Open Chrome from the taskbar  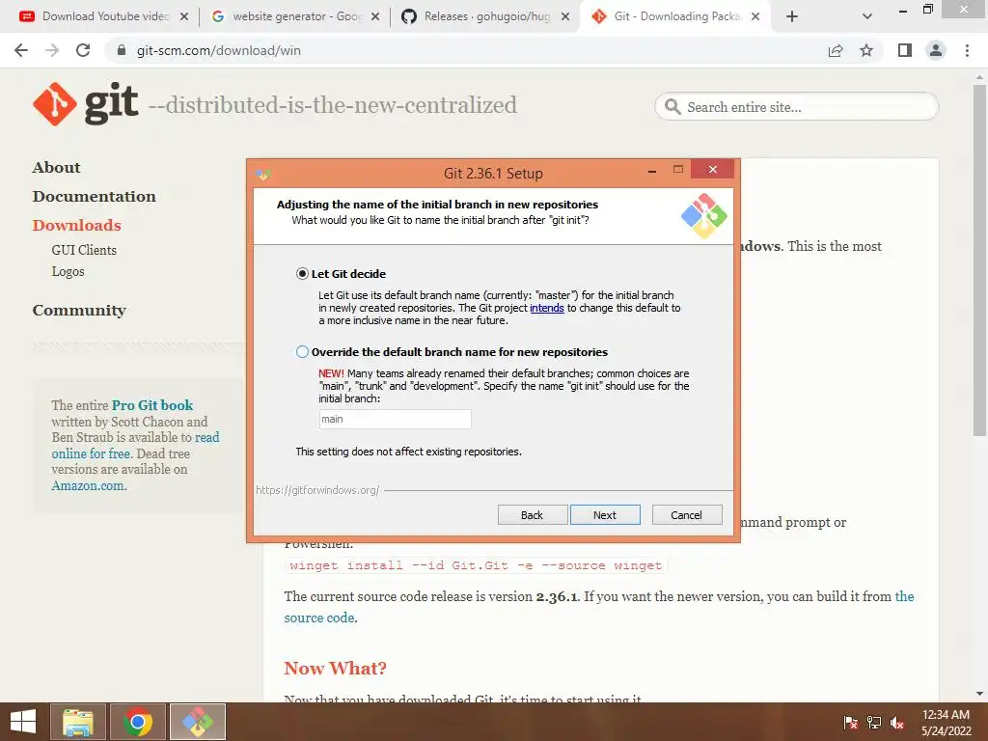(137, 722)
